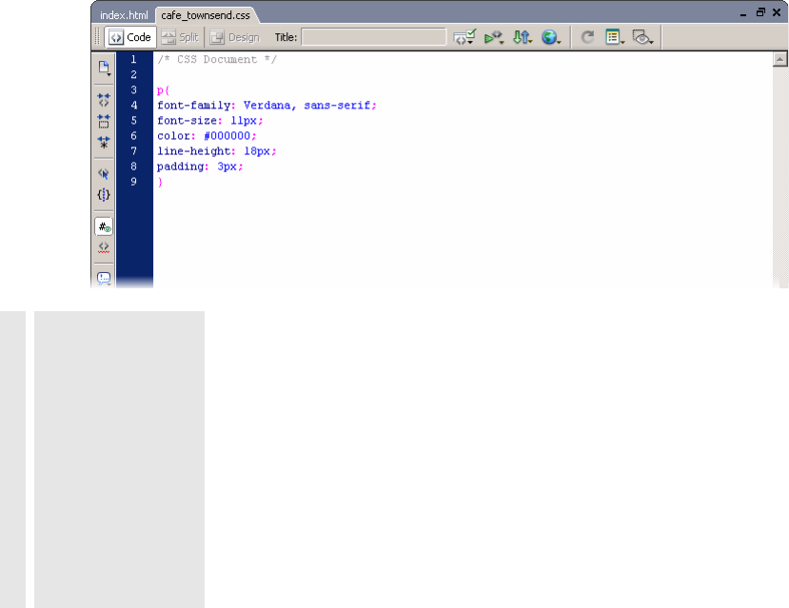Open Preview in Browser globe menu
Viewport: 789px width, 608px height.
tap(551, 37)
